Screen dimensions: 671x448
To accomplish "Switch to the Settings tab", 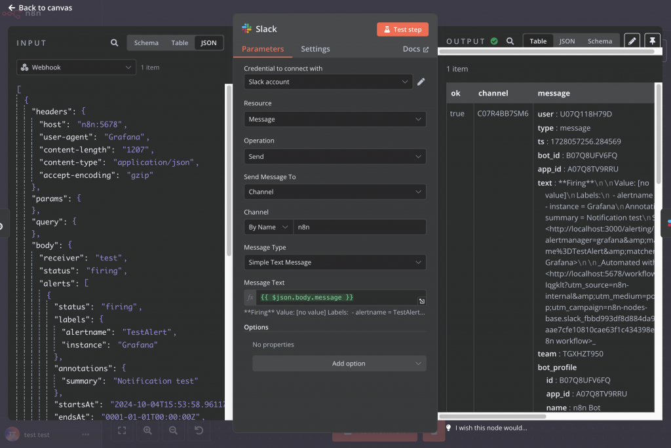I will [315, 48].
